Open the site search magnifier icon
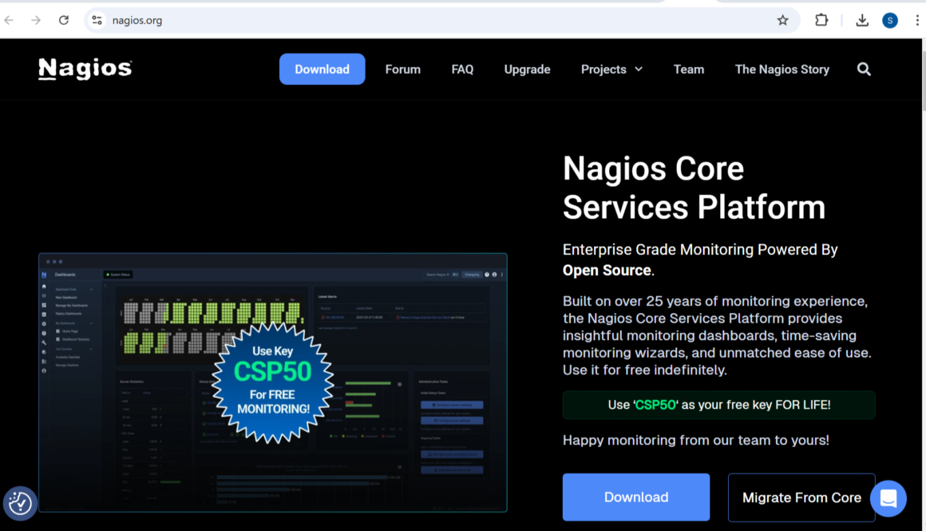 coord(864,69)
